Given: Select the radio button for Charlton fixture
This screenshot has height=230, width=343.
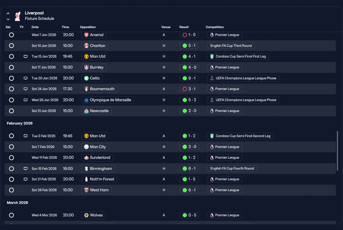Looking at the screenshot, I should tap(12, 46).
